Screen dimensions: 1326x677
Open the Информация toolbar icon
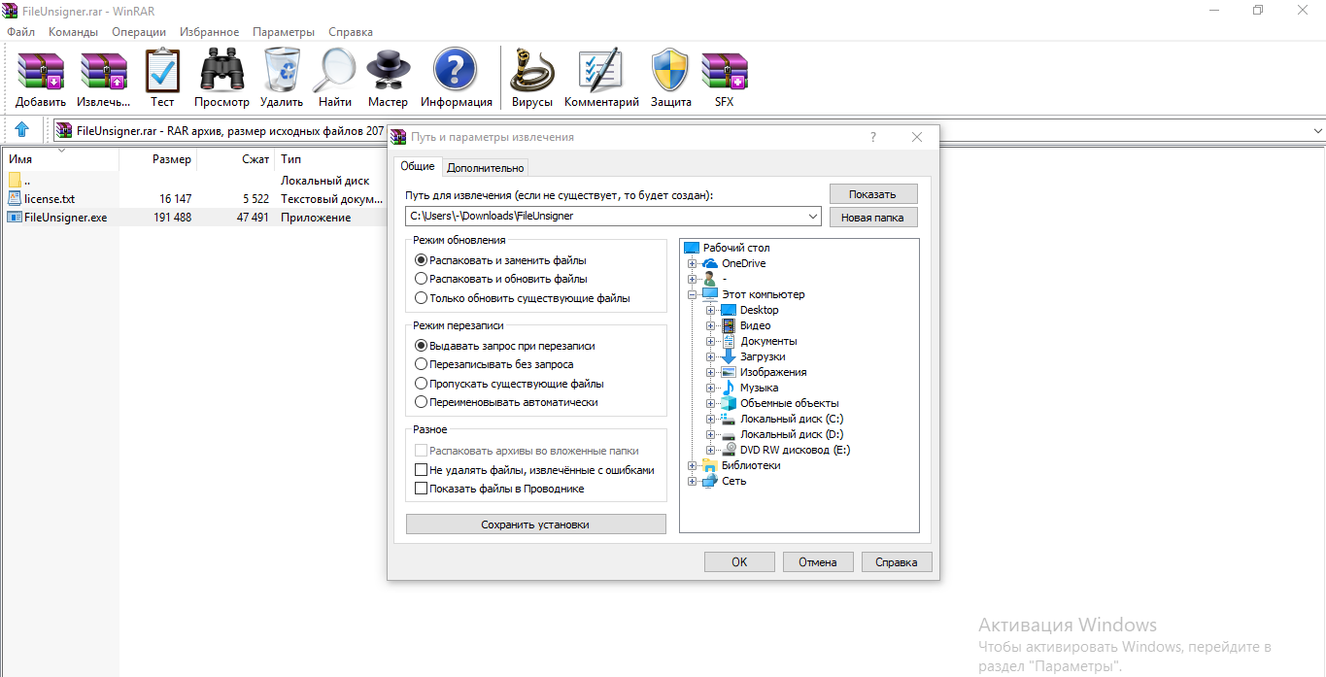coord(456,70)
